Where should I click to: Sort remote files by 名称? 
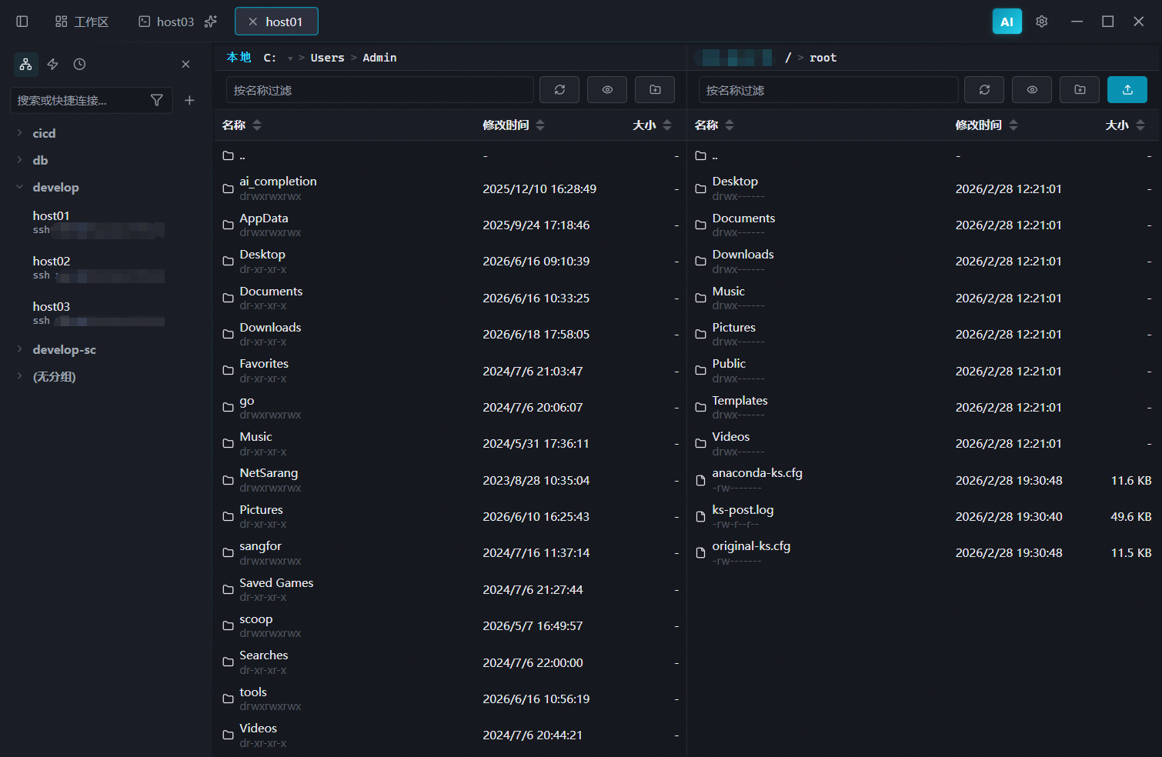click(x=714, y=125)
